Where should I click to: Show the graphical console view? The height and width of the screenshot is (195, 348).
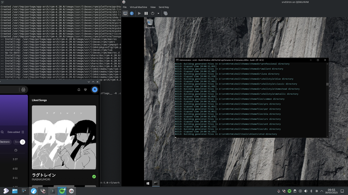pos(125,13)
